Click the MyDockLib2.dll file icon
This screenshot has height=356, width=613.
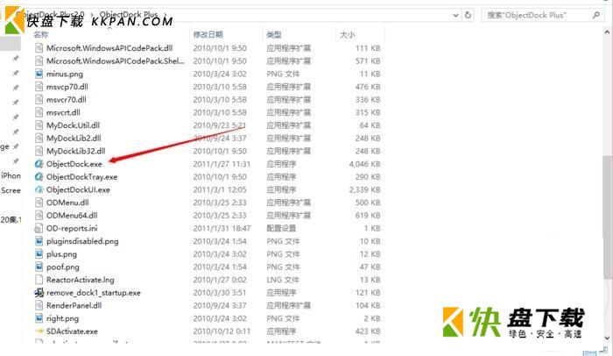(39, 139)
